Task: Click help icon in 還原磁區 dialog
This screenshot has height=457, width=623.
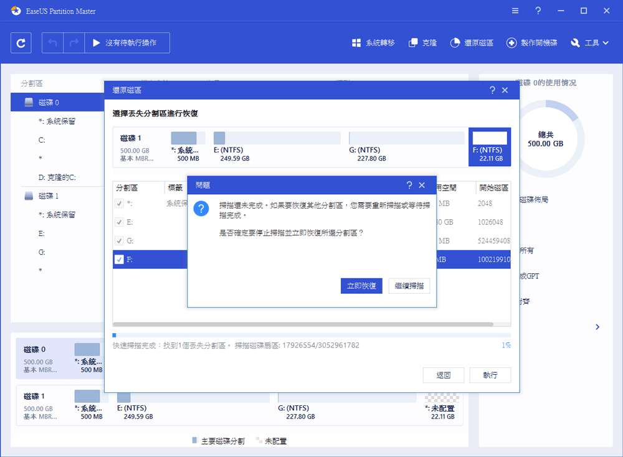Action: 492,90
